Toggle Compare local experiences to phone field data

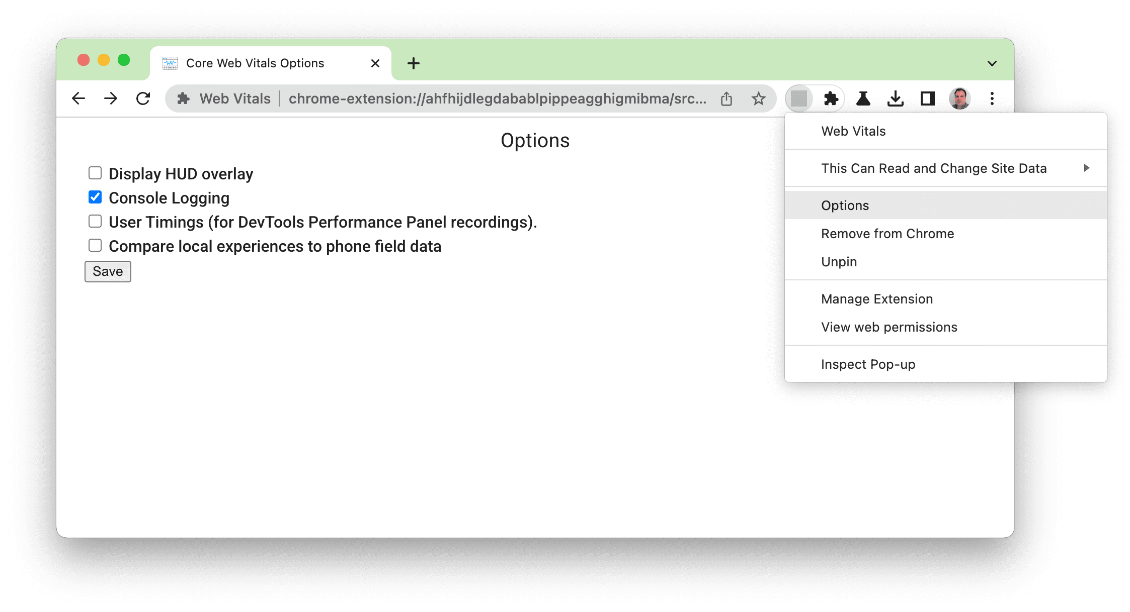(x=95, y=246)
